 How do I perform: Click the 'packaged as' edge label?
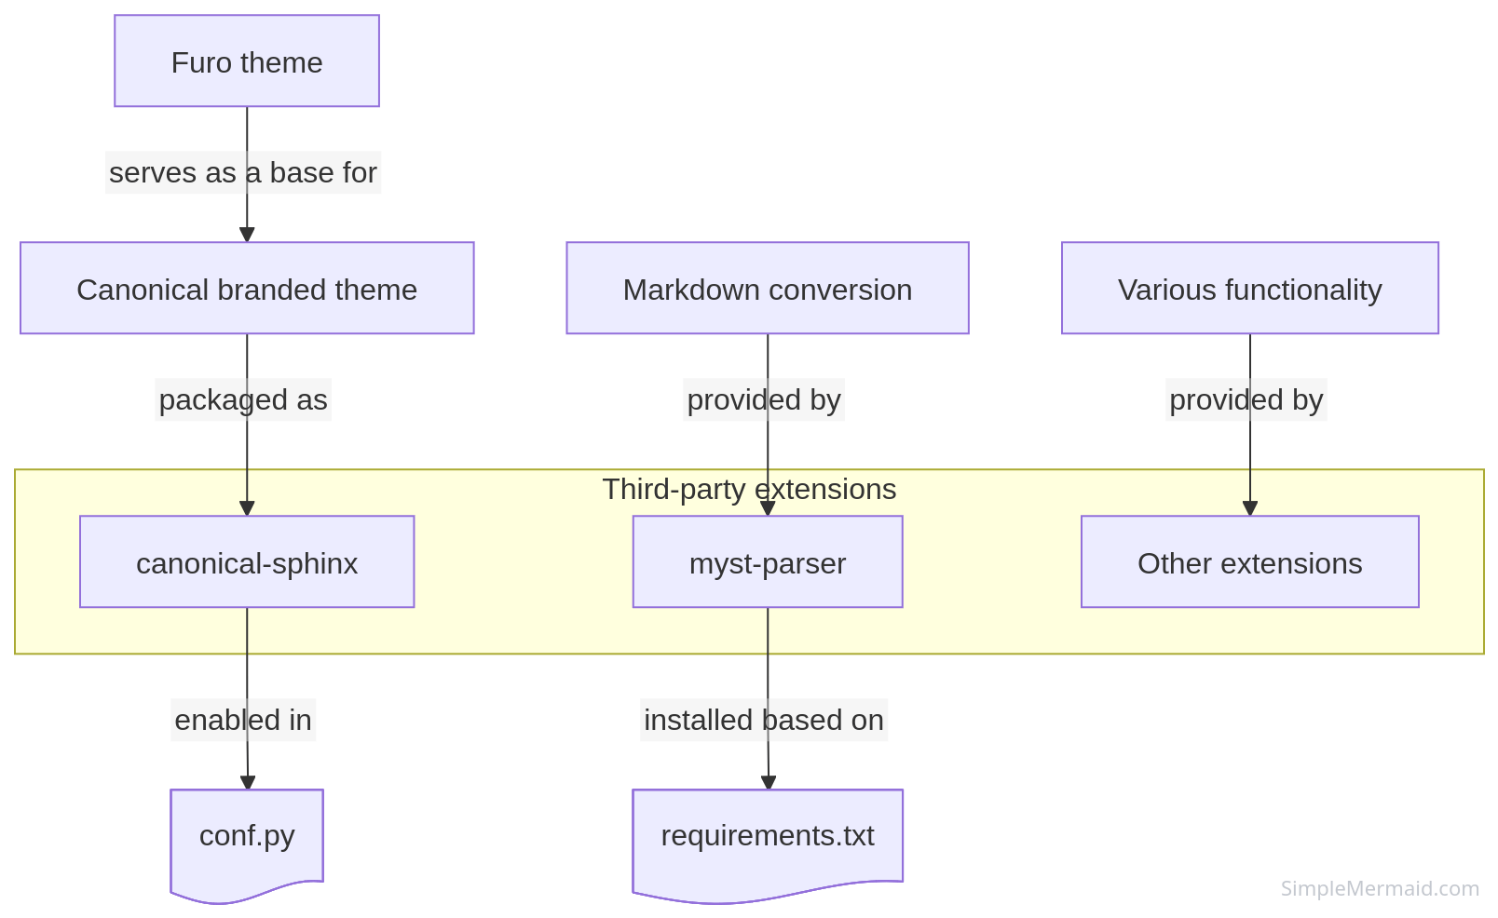pos(243,399)
